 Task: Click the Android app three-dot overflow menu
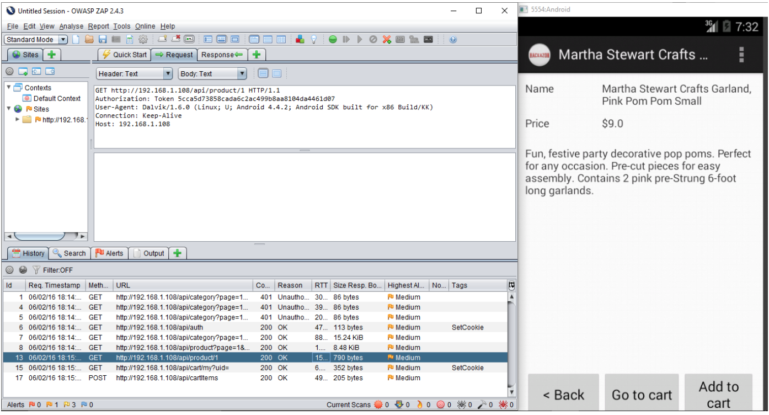tap(741, 54)
